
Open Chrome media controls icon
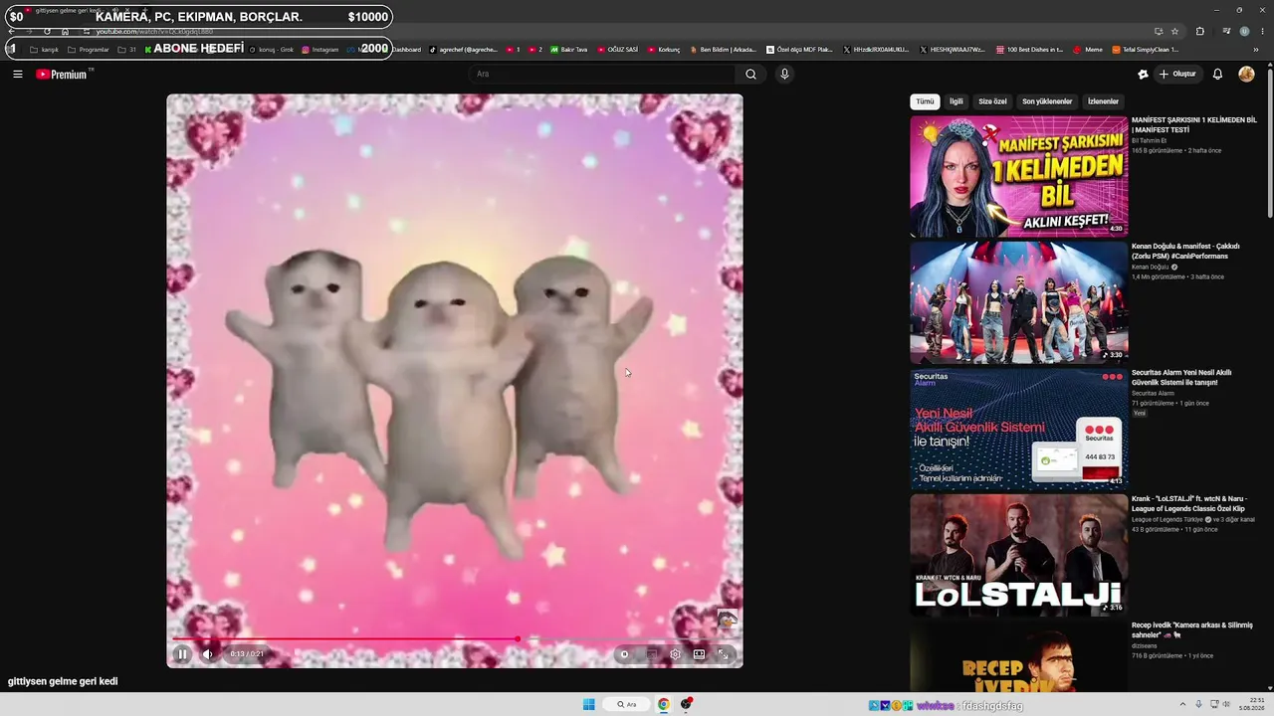[x=1226, y=31]
